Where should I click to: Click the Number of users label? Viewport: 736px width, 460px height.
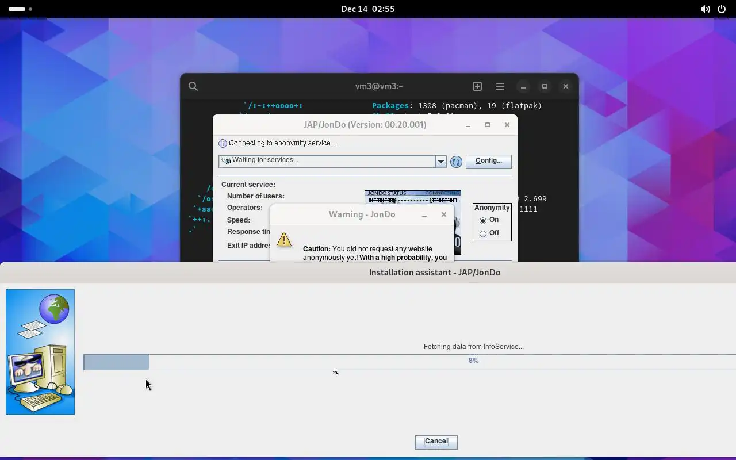256,196
